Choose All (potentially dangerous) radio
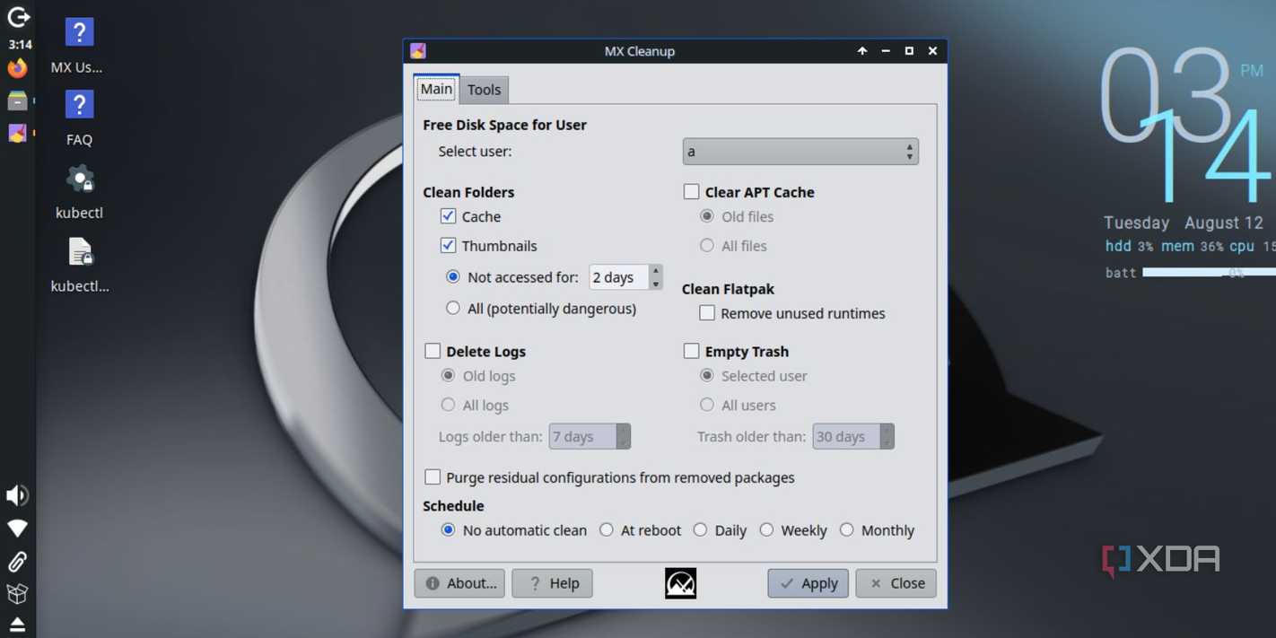The image size is (1276, 638). pos(453,309)
